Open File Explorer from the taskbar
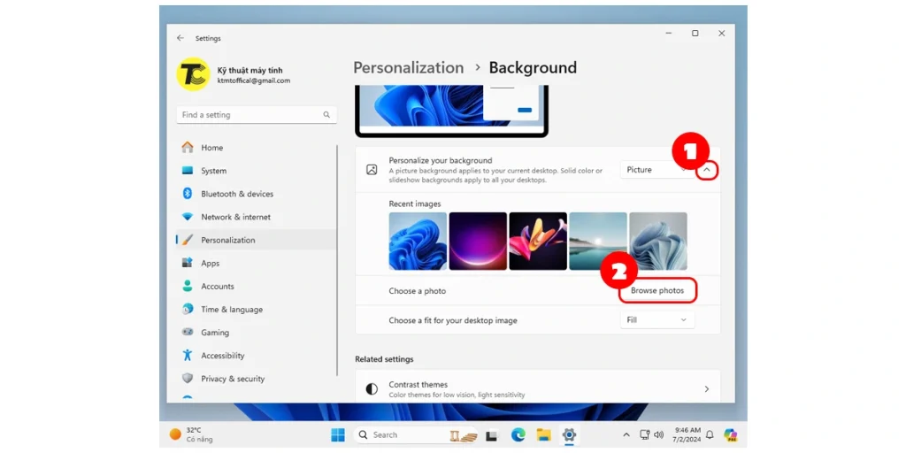The image size is (906, 453). tap(543, 434)
